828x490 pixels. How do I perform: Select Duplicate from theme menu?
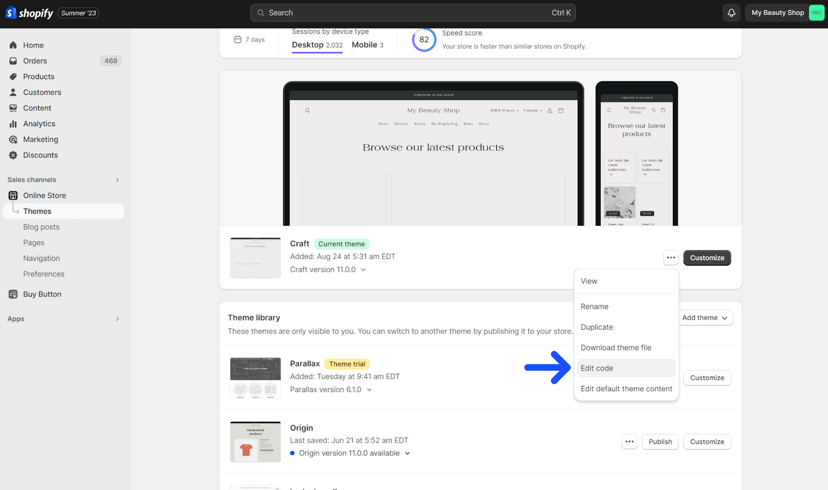click(626, 327)
